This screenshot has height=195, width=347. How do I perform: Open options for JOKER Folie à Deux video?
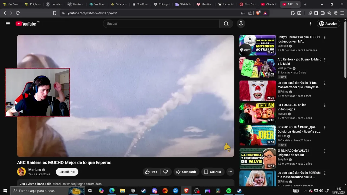[325, 128]
